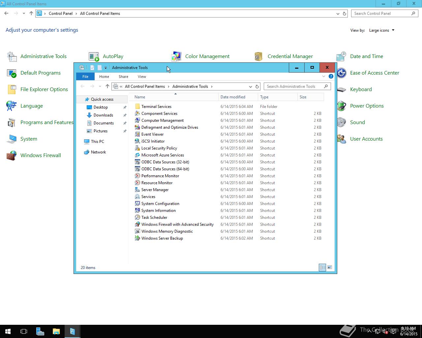Viewport: 422px width, 338px height.
Task: Click All Control Panel Items breadcrumb in Explorer
Action: [145, 86]
